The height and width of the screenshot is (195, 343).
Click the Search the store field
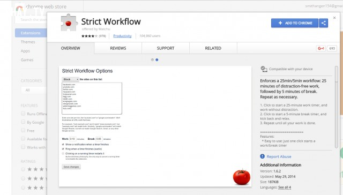click(31, 20)
